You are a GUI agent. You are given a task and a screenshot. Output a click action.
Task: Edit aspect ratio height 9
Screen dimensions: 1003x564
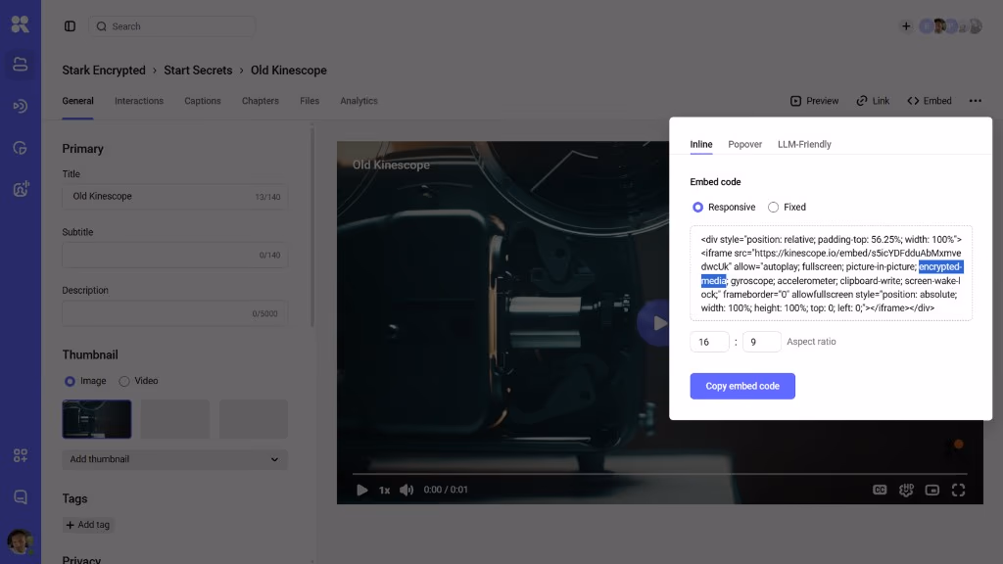coord(761,342)
